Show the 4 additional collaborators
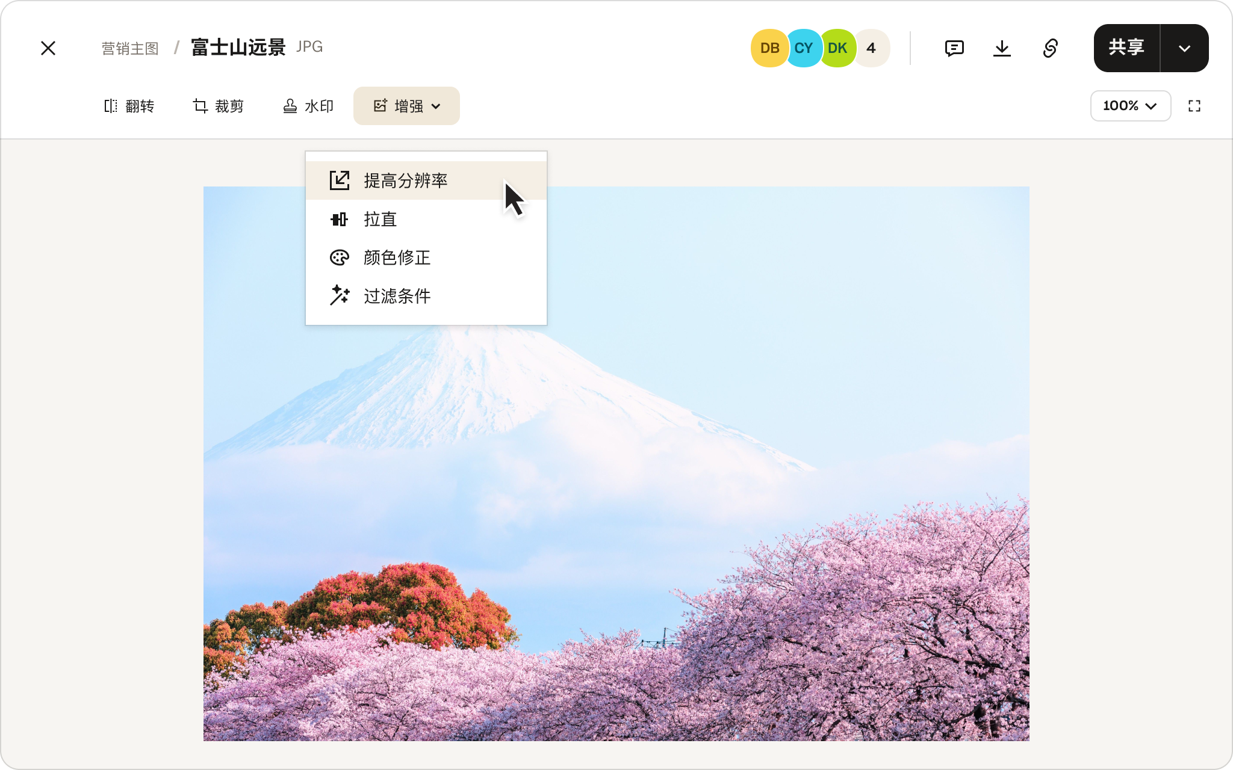The image size is (1233, 770). click(x=871, y=48)
